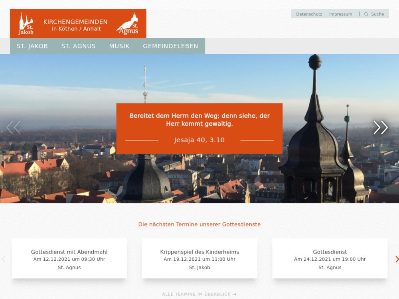Open Alle Termine im Überblick link
Screen dimensions: 399x299
tap(199, 294)
